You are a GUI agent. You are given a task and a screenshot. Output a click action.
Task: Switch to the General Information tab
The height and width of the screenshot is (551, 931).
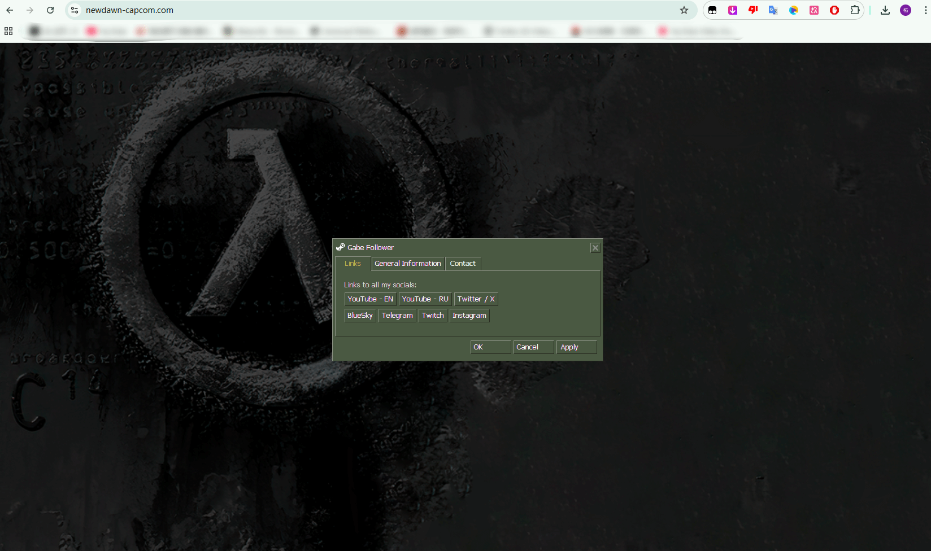coord(407,264)
